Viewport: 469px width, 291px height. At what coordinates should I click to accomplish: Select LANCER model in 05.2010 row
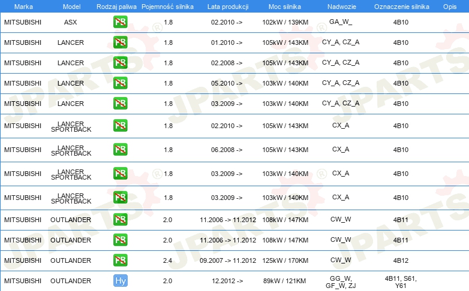click(71, 83)
